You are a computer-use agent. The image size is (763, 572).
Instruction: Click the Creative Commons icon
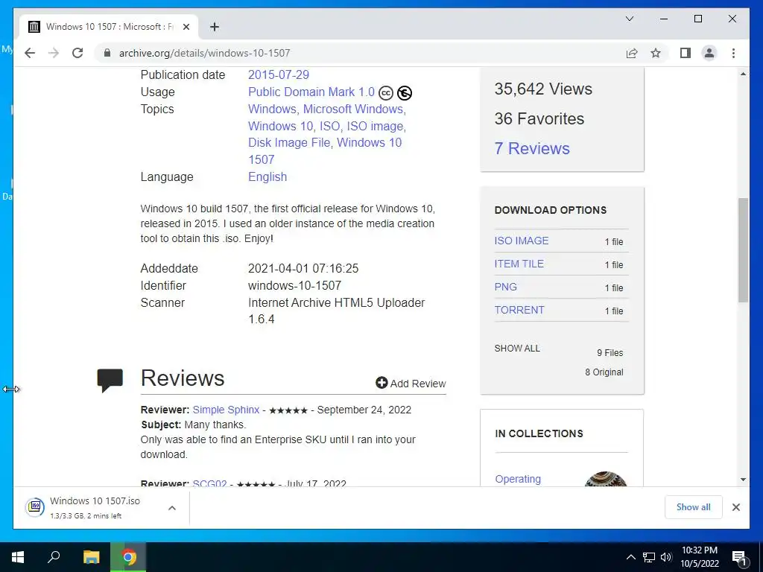[386, 93]
